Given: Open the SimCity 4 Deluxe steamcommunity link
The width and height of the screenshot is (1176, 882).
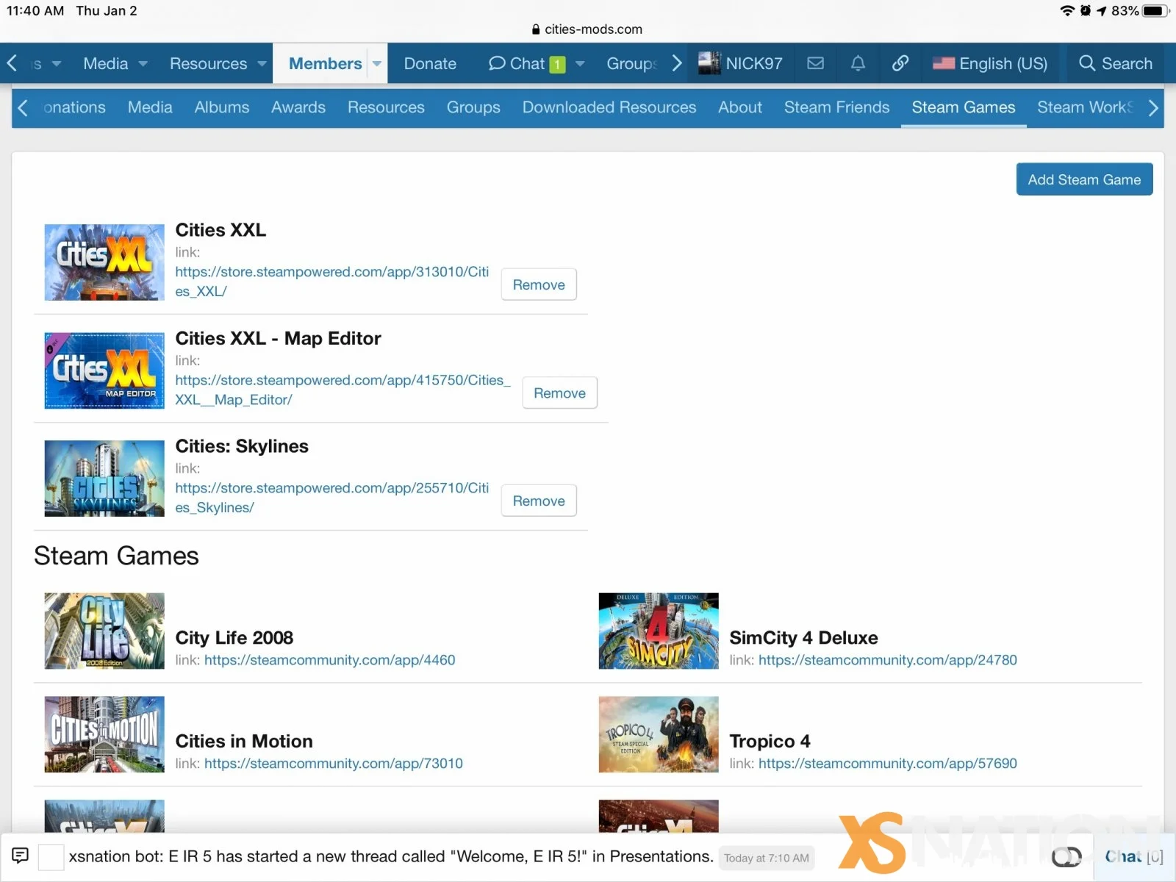Looking at the screenshot, I should coord(888,660).
